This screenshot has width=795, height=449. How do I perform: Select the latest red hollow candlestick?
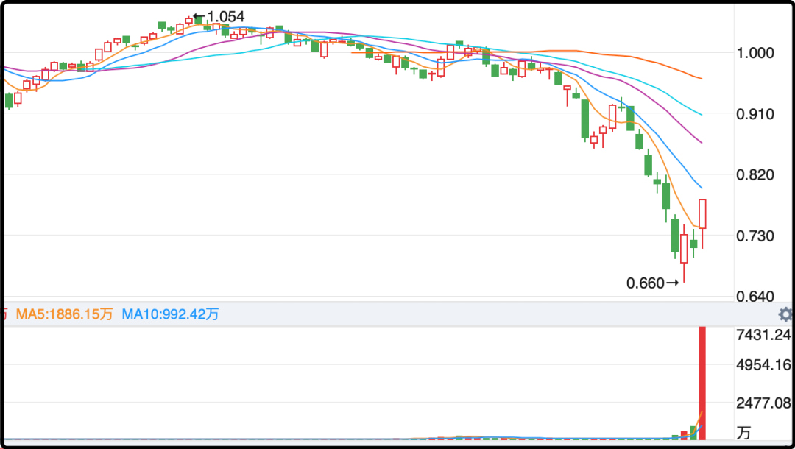[702, 224]
